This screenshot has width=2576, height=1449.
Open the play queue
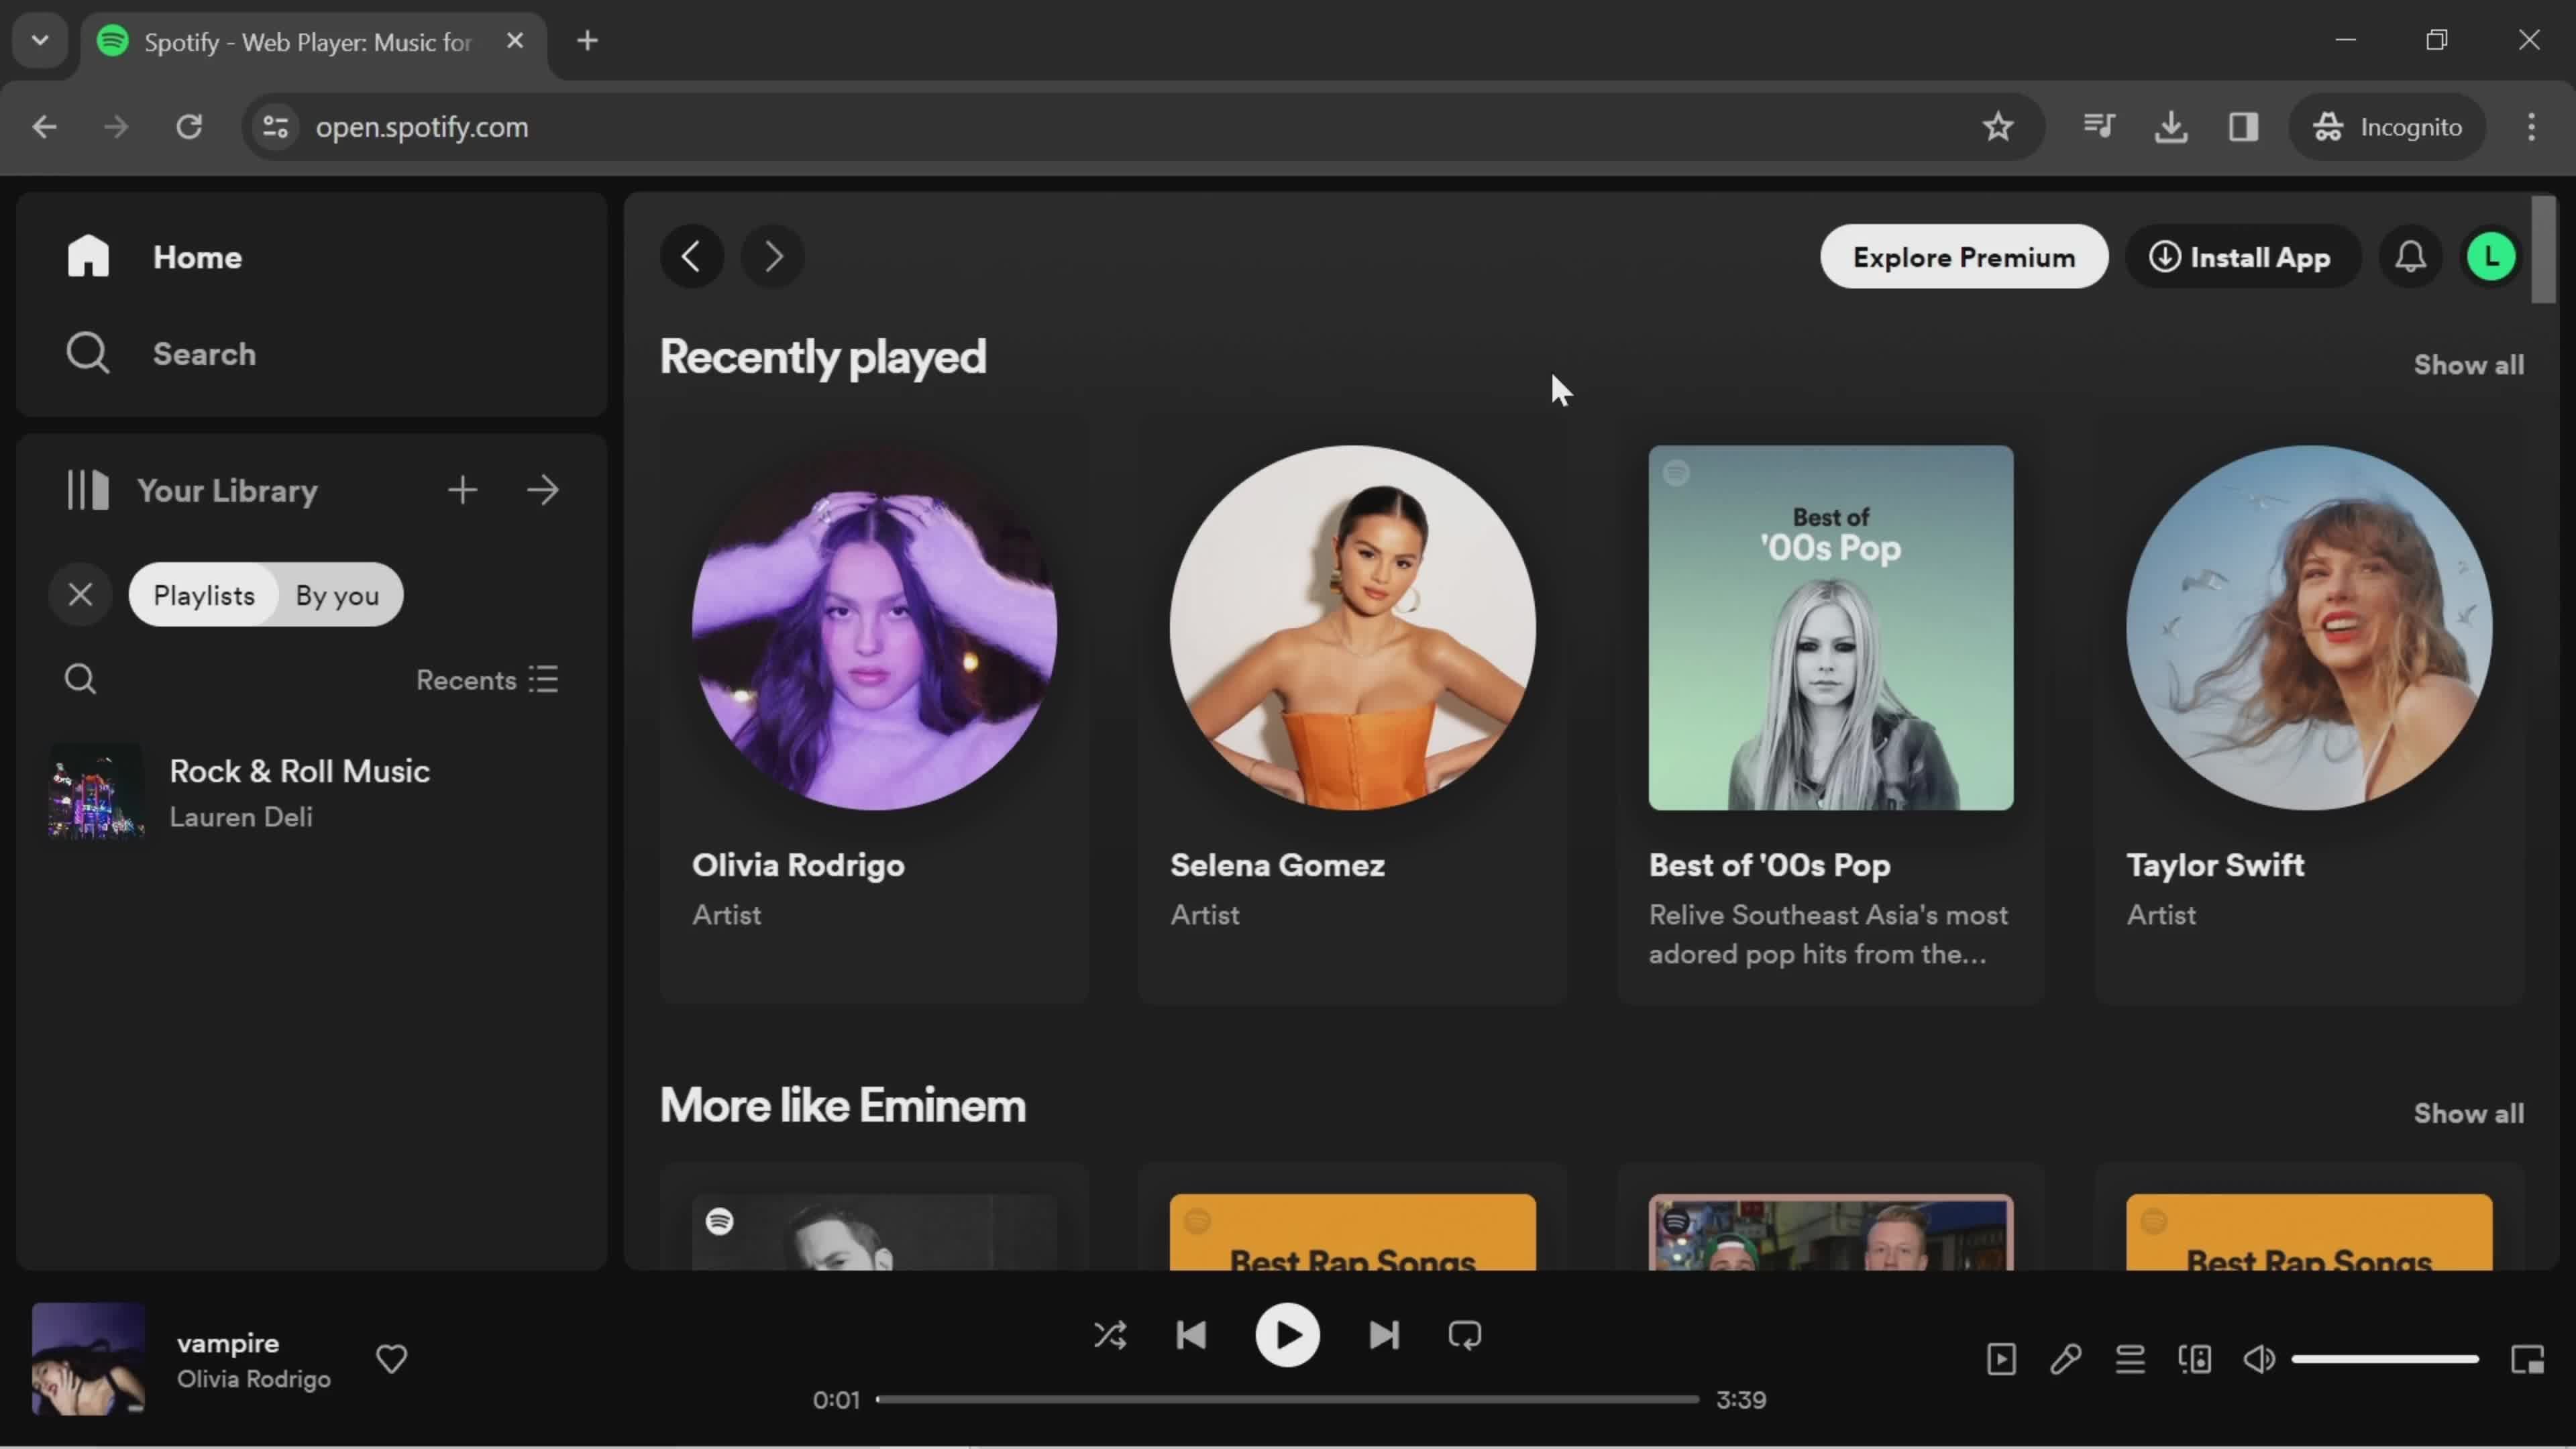click(x=2130, y=1359)
